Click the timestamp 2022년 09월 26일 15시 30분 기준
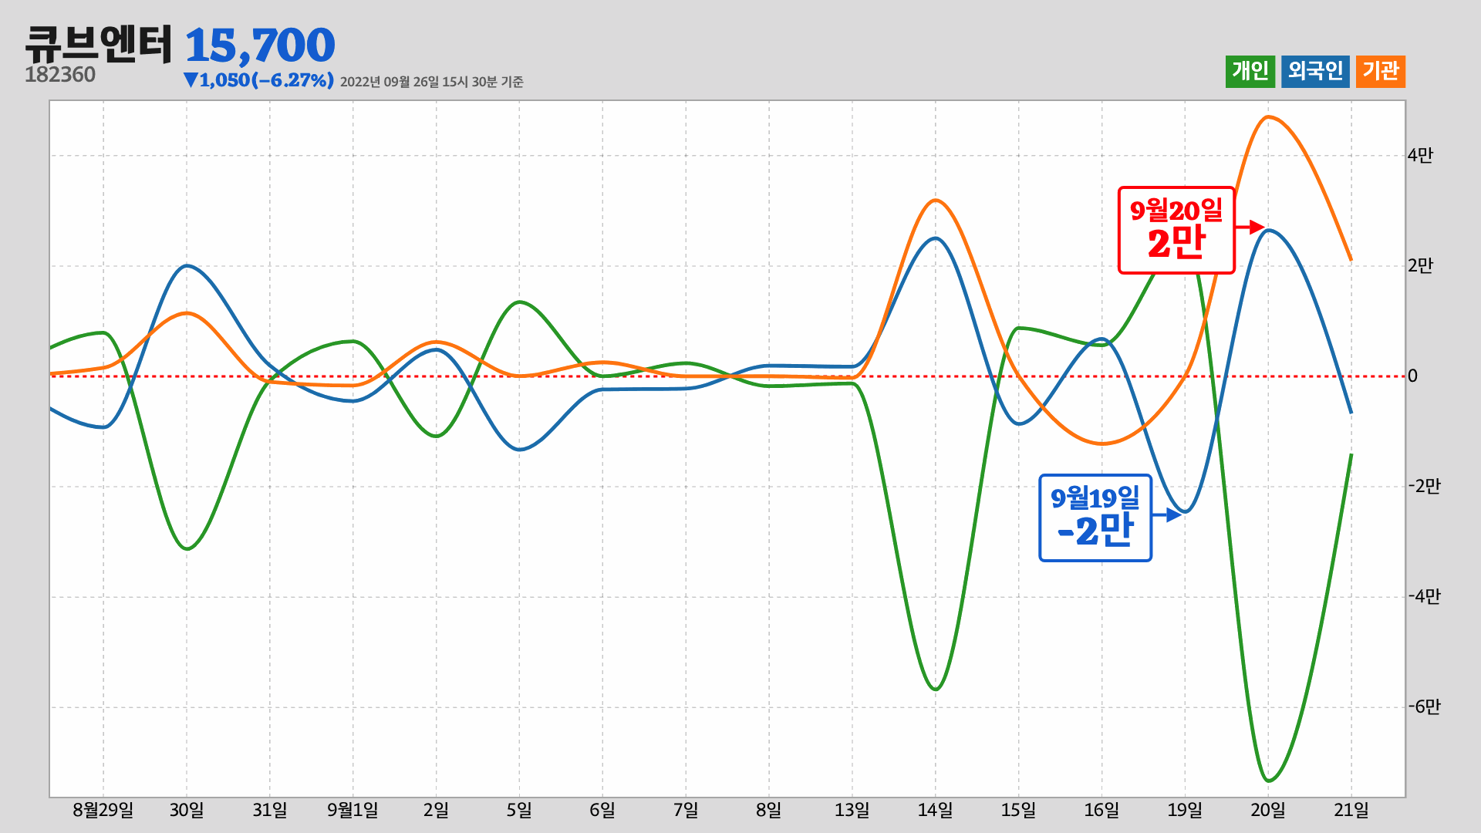This screenshot has width=1481, height=833. click(x=431, y=82)
